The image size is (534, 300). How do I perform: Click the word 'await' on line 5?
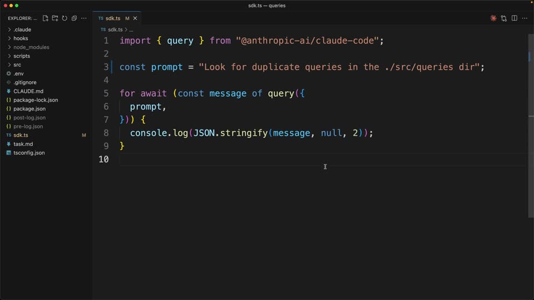click(x=154, y=93)
